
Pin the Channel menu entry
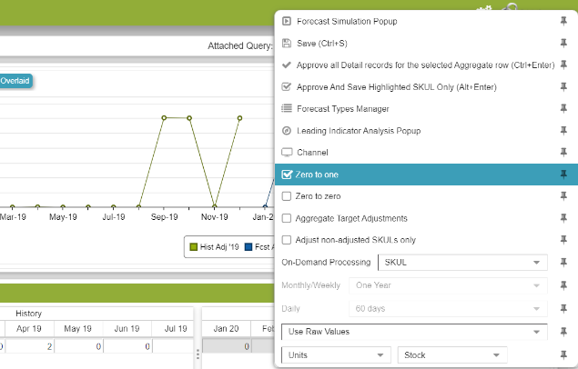coord(563,153)
